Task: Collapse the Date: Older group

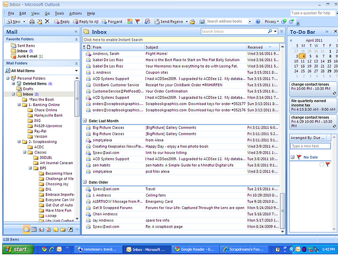Action: coord(85,182)
